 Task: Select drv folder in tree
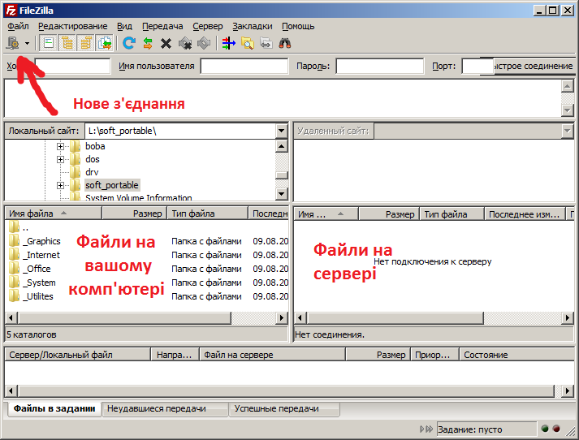coord(92,172)
